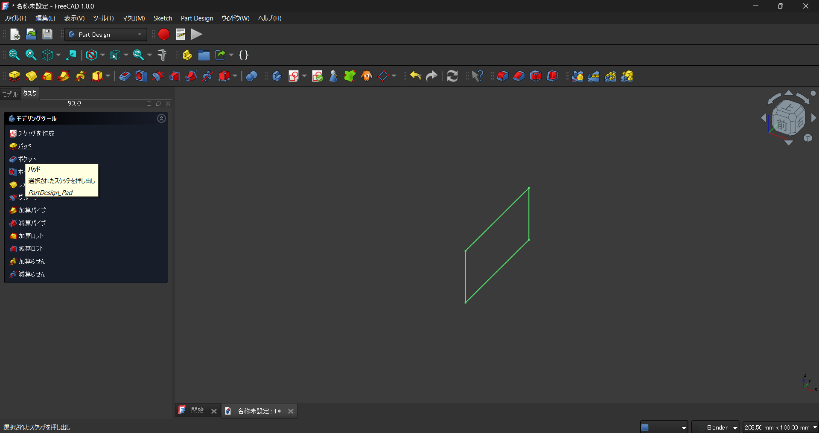Select the Groove tool icon
Viewport: 819px width, 433px height.
[157, 76]
